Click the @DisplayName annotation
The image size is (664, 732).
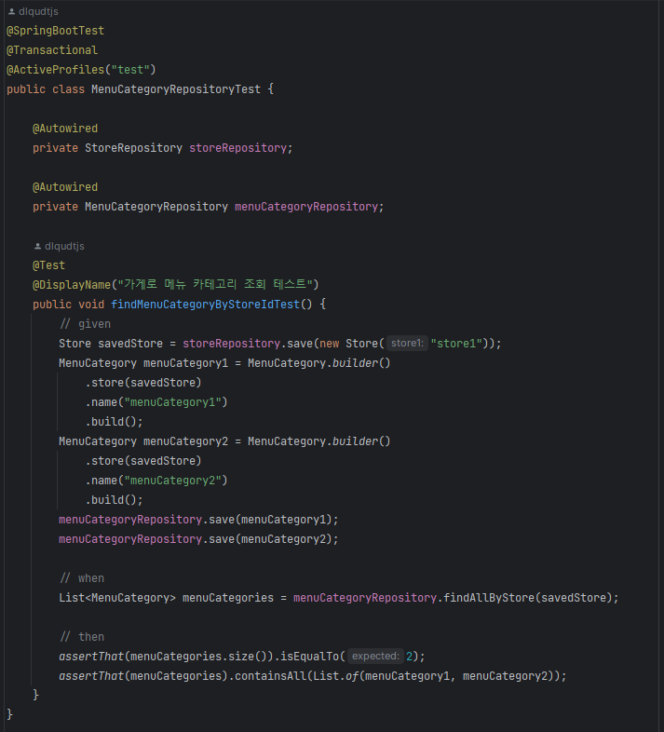click(72, 285)
